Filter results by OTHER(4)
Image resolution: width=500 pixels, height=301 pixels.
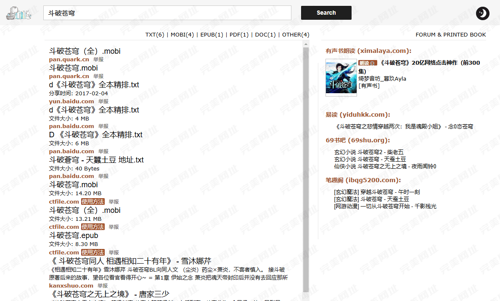pyautogui.click(x=296, y=35)
